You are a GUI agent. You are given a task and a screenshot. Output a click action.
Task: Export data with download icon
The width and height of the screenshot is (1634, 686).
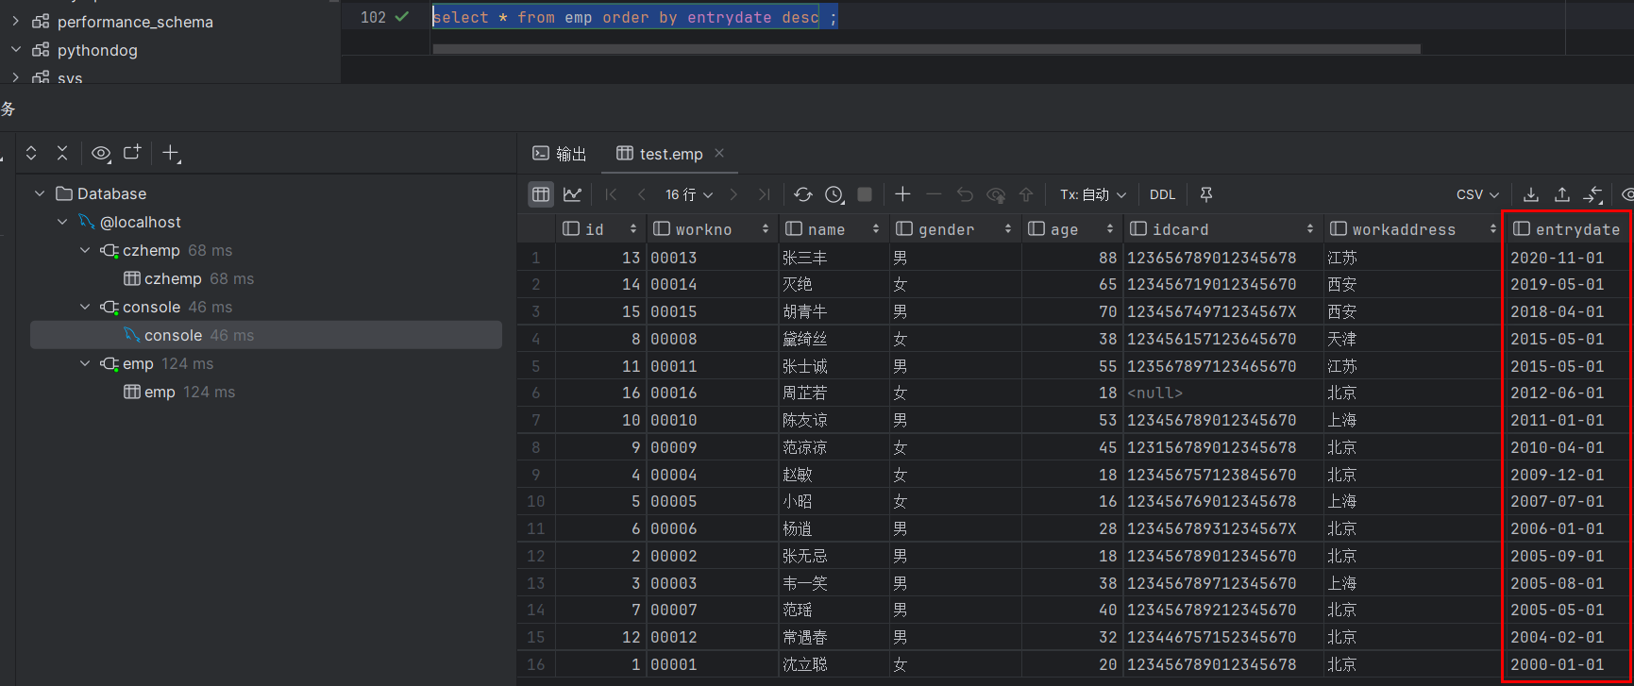1531,194
